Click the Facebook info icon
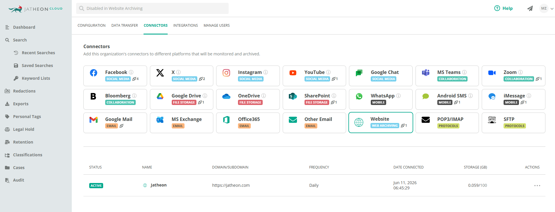Screen dimensions: 555x212 [x=131, y=72]
